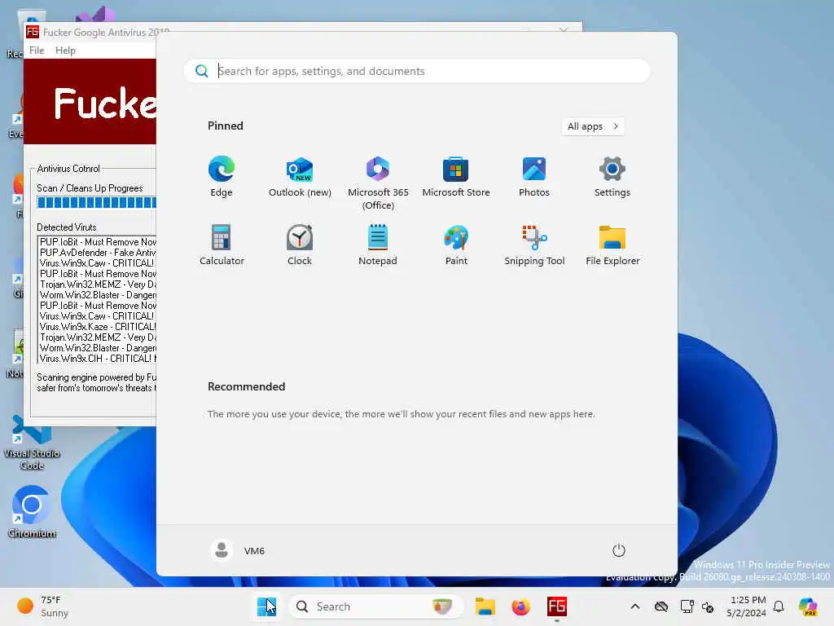Image resolution: width=834 pixels, height=626 pixels.
Task: Open Paint app
Action: 456,245
